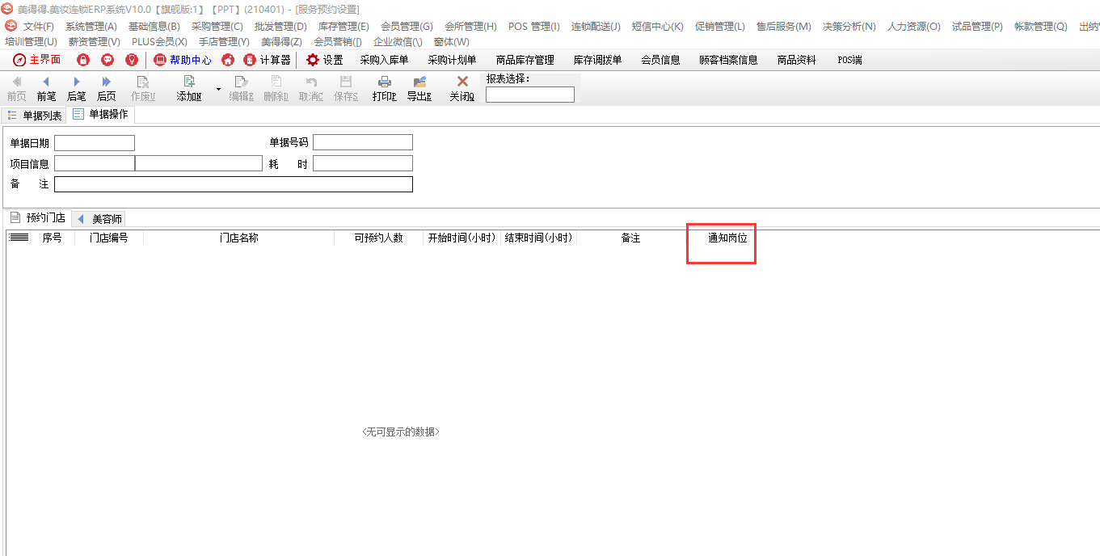The width and height of the screenshot is (1100, 556).
Task: Click 通知岗位 column header
Action: tap(728, 238)
